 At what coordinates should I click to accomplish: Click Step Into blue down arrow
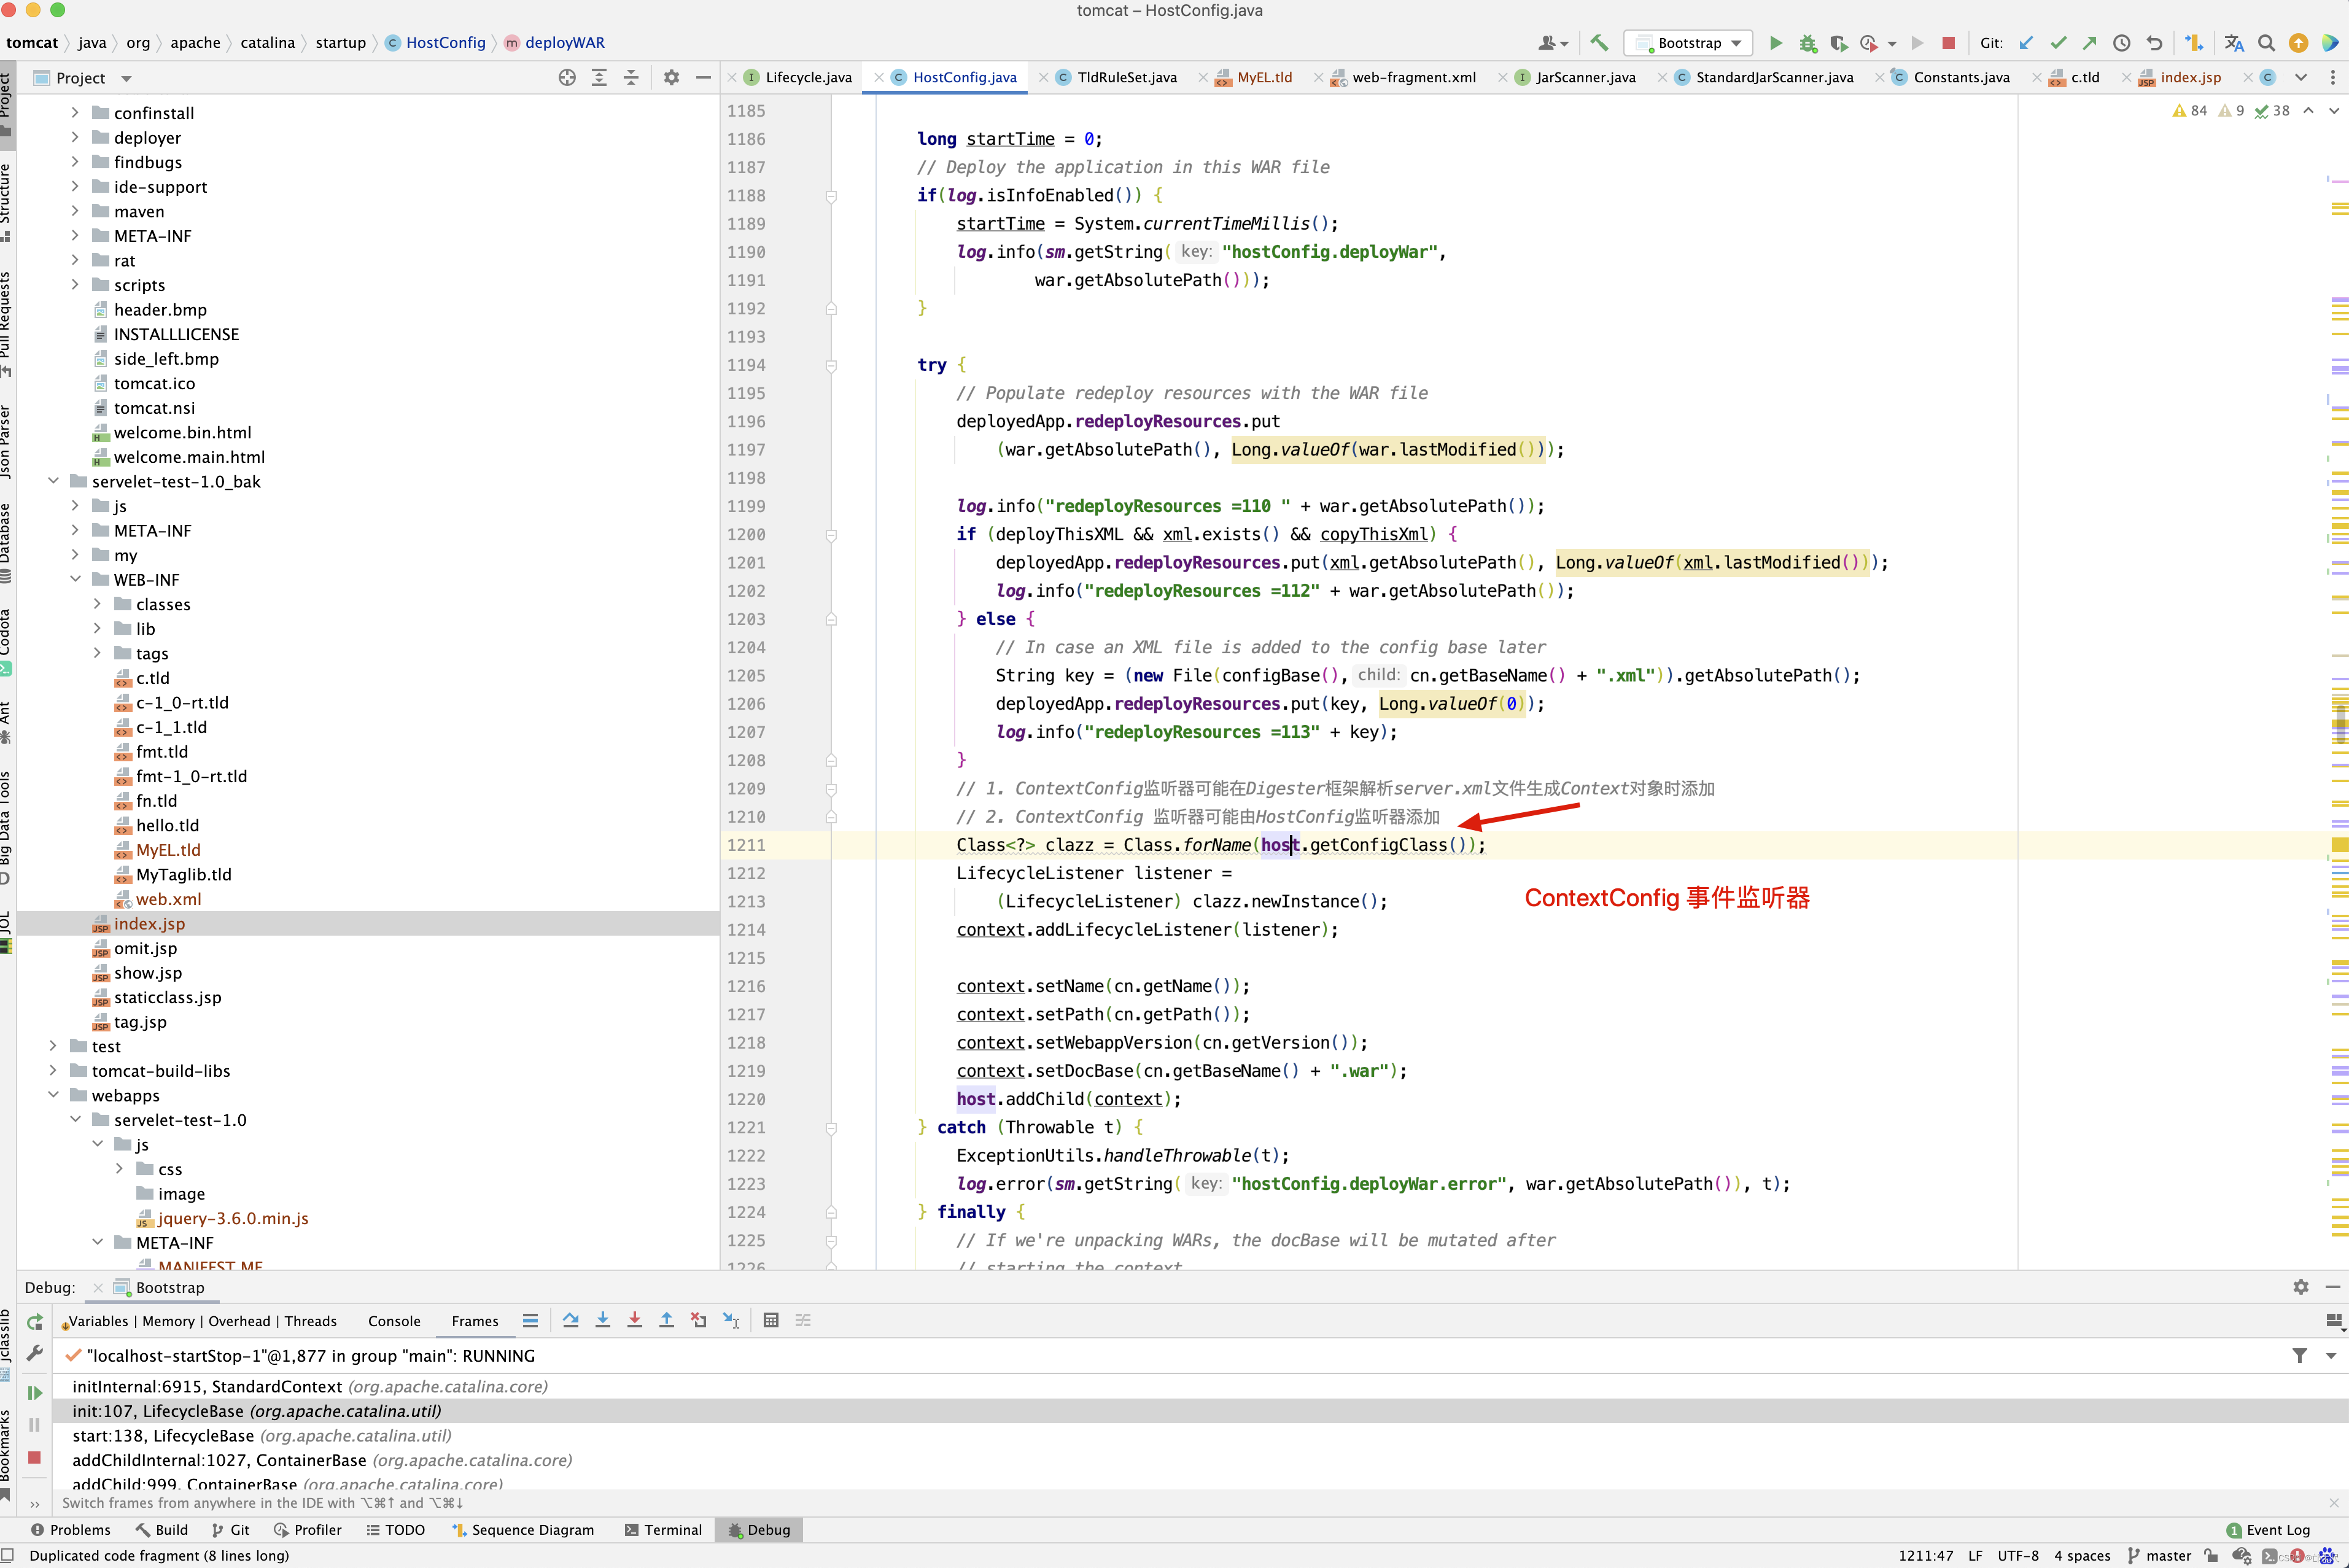(x=603, y=1321)
